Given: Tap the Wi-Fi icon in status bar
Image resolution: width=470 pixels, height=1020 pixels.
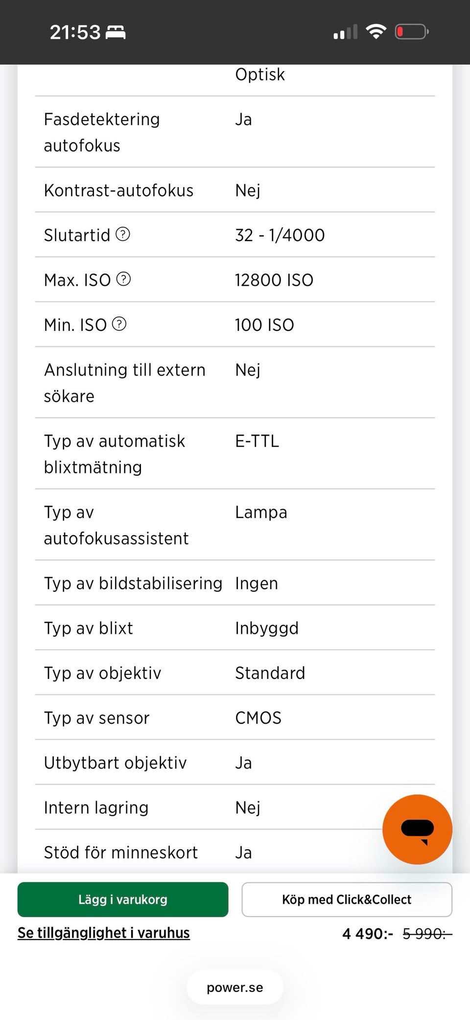Looking at the screenshot, I should tap(376, 32).
